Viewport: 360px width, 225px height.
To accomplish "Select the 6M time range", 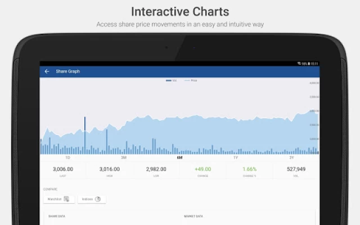I will 179,158.
